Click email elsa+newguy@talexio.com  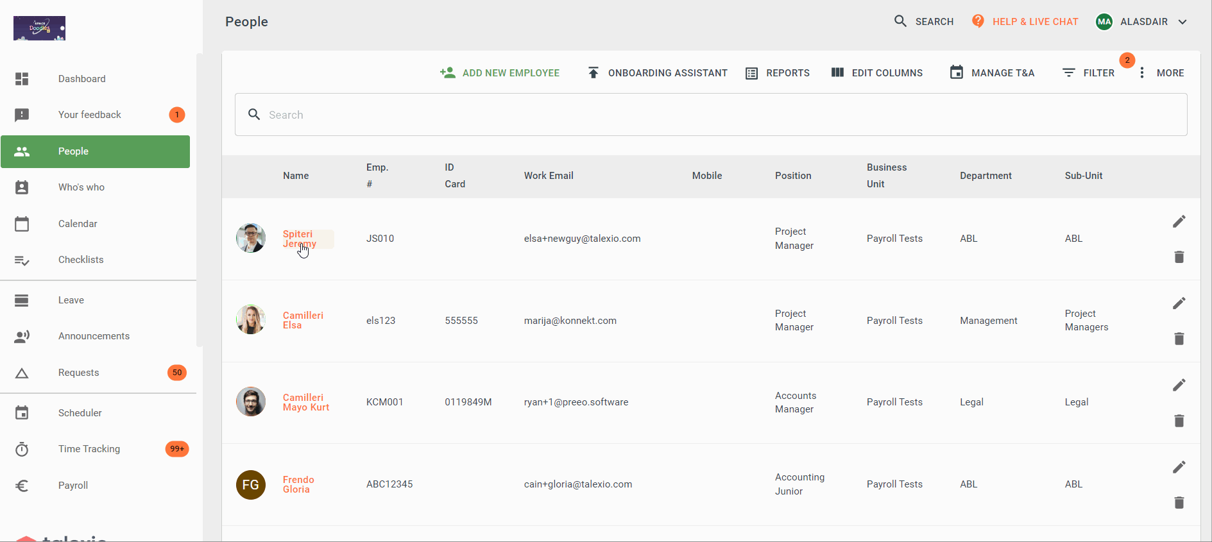coord(582,239)
